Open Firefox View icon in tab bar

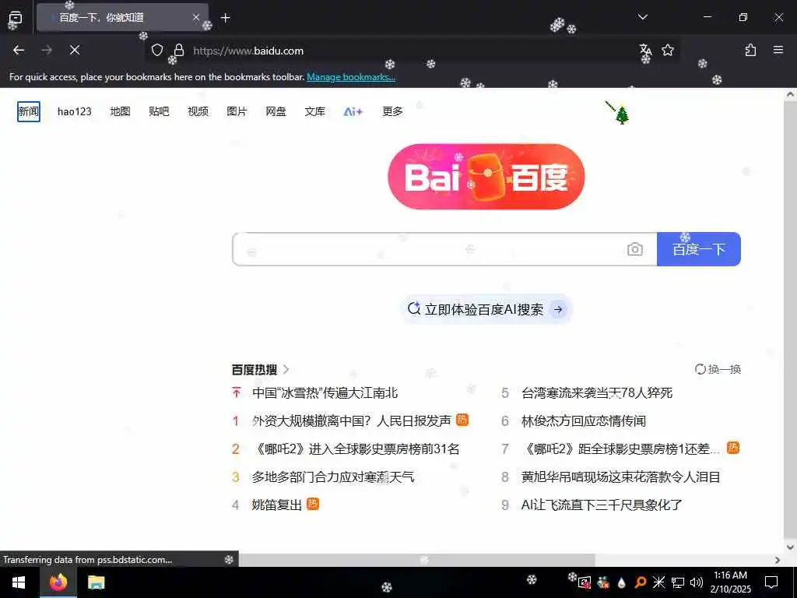[16, 18]
